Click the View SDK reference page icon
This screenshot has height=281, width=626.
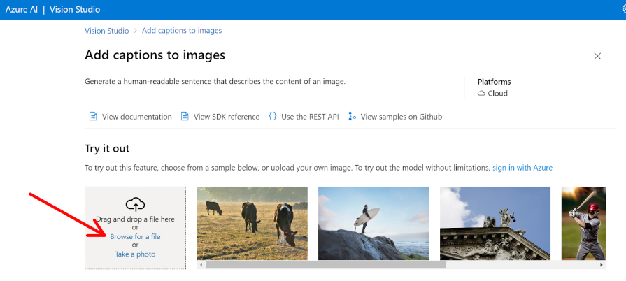coord(185,117)
